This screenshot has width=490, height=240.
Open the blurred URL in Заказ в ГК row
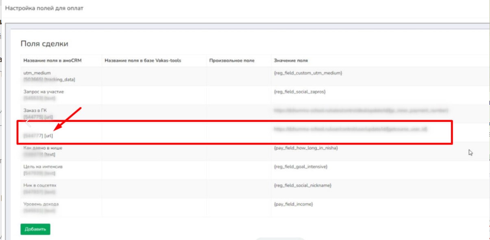[x=361, y=110]
